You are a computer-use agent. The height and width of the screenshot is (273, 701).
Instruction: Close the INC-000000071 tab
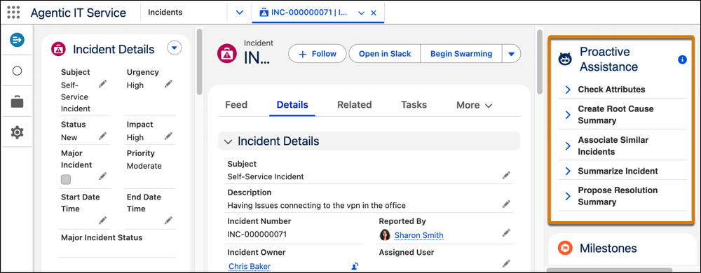click(374, 13)
